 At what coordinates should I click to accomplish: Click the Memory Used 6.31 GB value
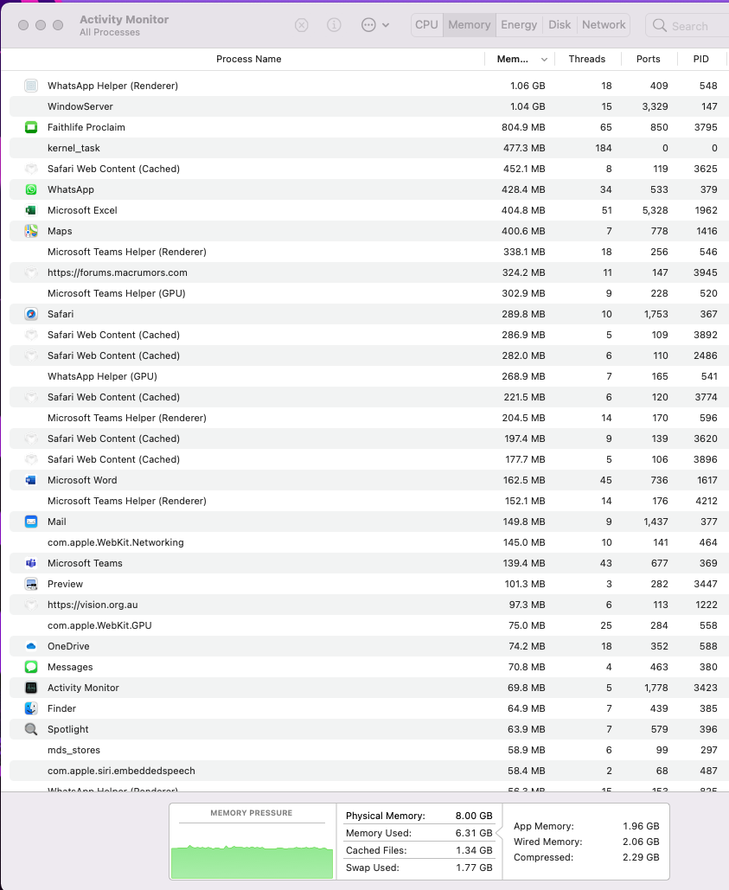click(x=474, y=833)
